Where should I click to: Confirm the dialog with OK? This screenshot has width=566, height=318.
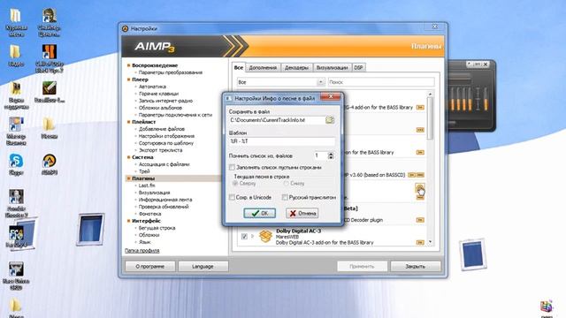259,213
